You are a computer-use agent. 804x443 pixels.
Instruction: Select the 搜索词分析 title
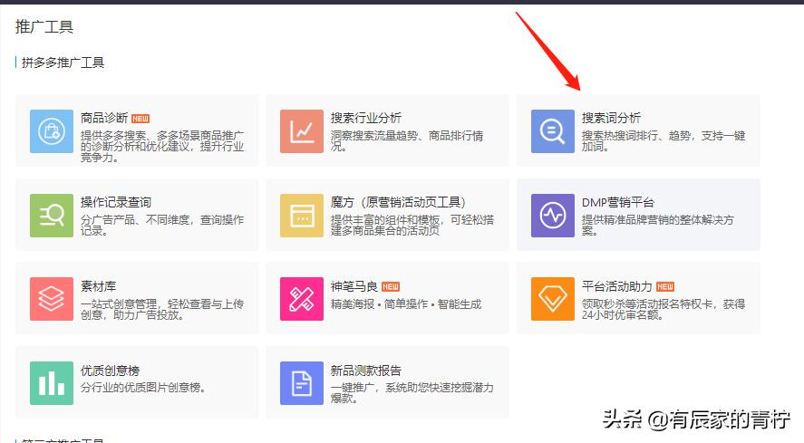(x=611, y=118)
